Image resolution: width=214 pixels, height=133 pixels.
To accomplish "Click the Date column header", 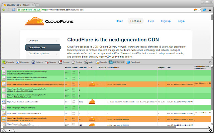I will [x=169, y=67].
